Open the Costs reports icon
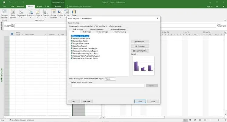The height and width of the screenshot is (122, 227). pyautogui.click(x=38, y=12)
